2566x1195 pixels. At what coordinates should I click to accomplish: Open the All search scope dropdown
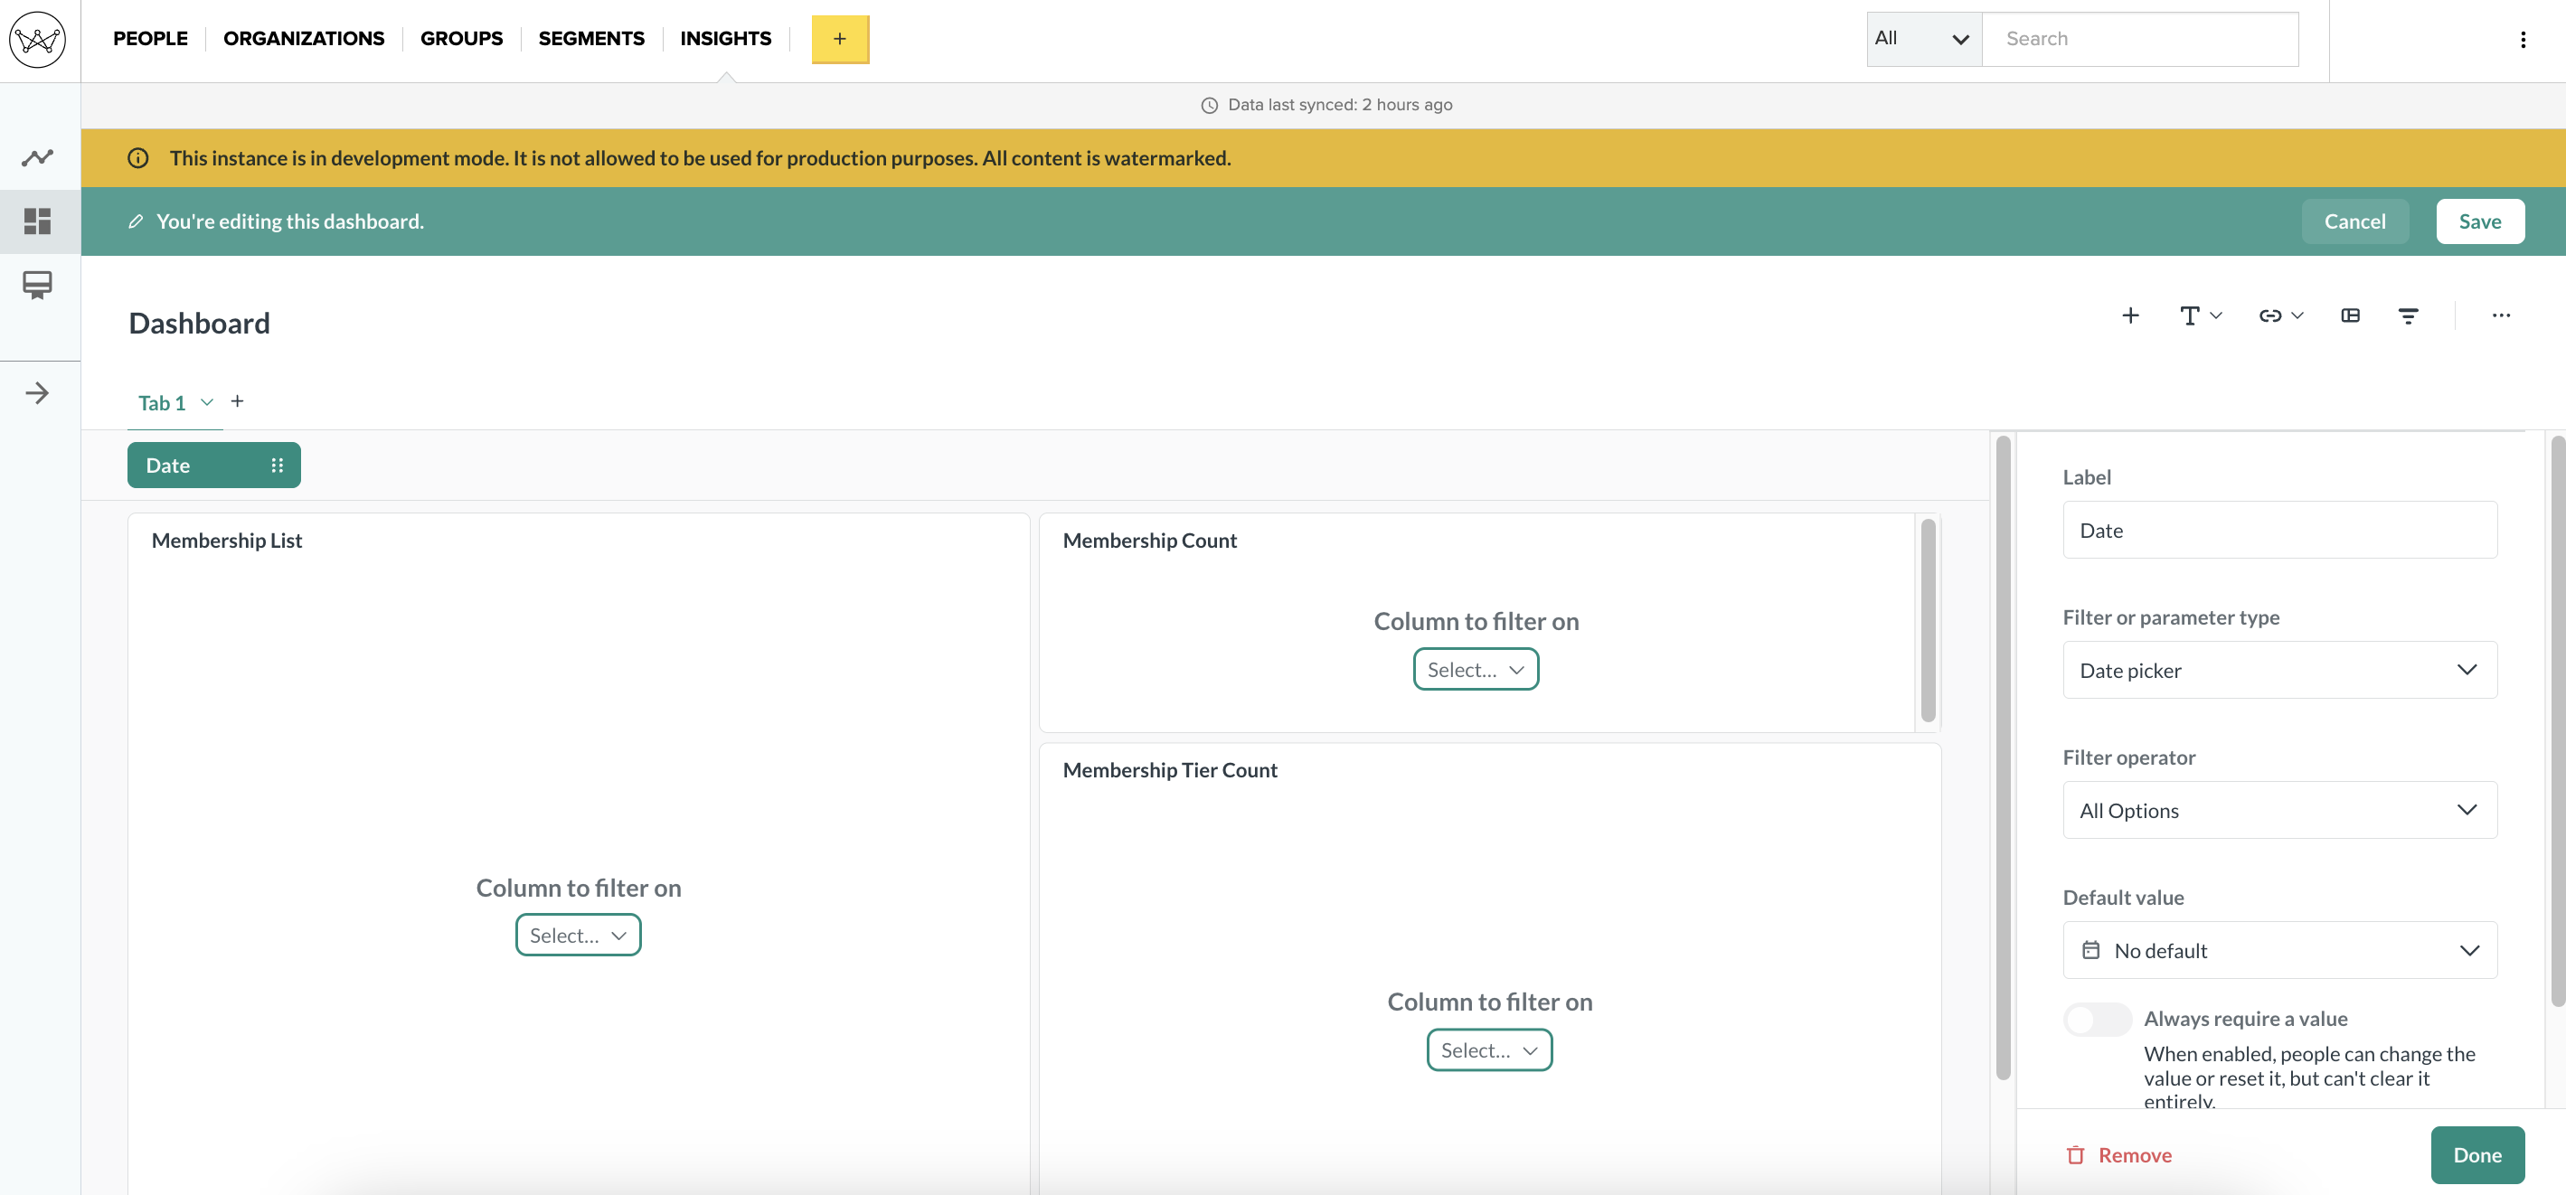pyautogui.click(x=1923, y=39)
